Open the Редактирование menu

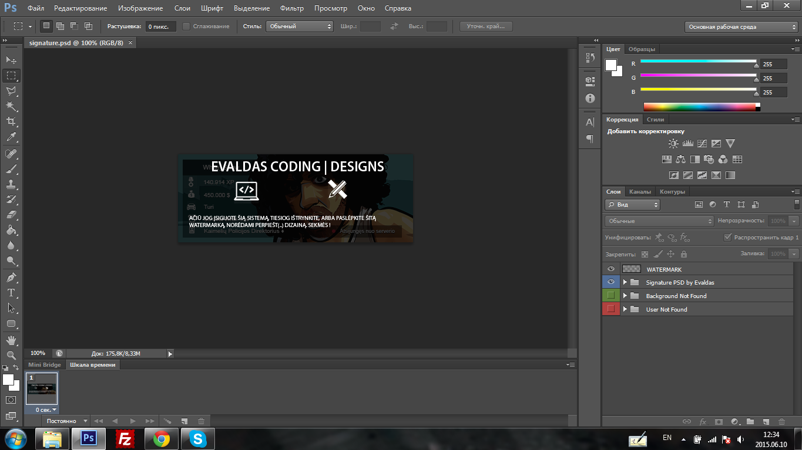pyautogui.click(x=80, y=8)
